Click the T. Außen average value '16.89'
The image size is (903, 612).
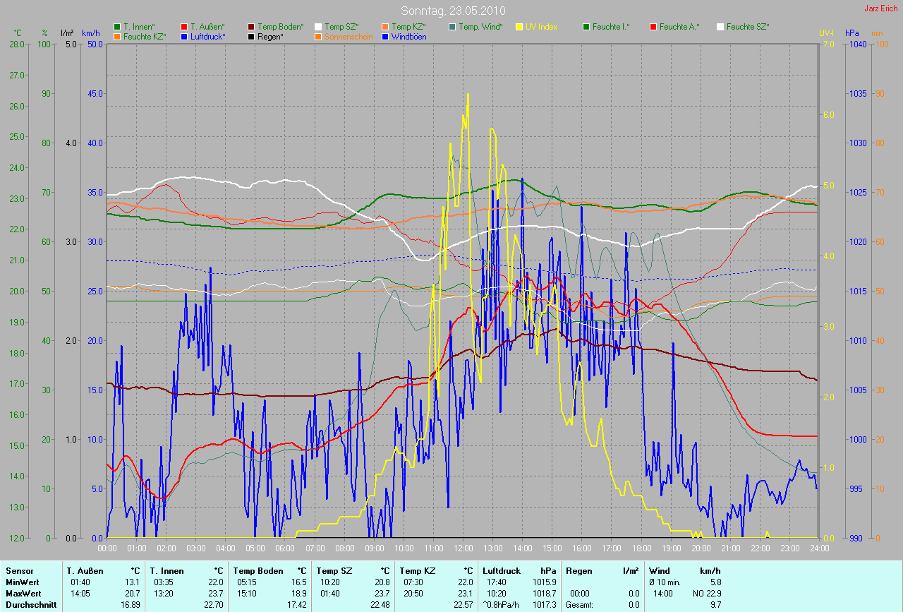pos(131,605)
